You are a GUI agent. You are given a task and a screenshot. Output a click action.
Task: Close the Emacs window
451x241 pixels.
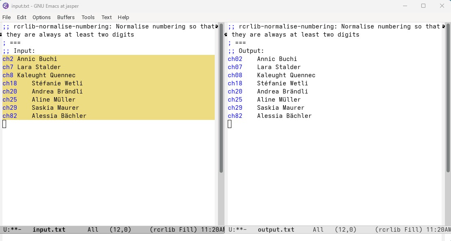pos(442,6)
